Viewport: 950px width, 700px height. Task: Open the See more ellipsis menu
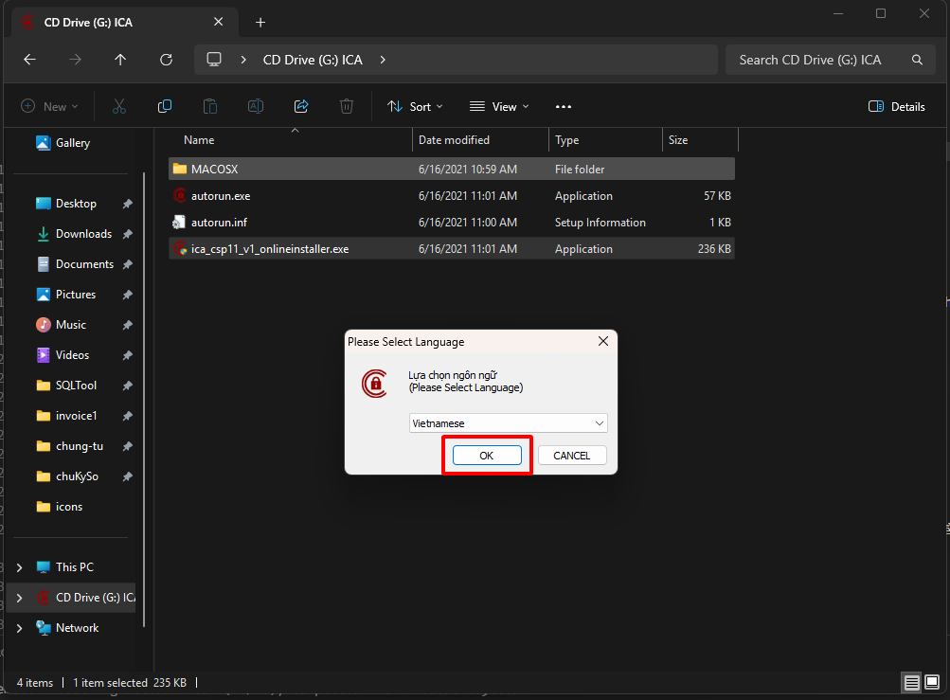(564, 107)
